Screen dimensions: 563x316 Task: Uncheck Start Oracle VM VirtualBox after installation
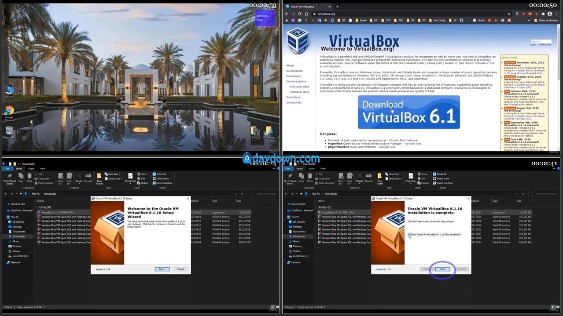409,235
